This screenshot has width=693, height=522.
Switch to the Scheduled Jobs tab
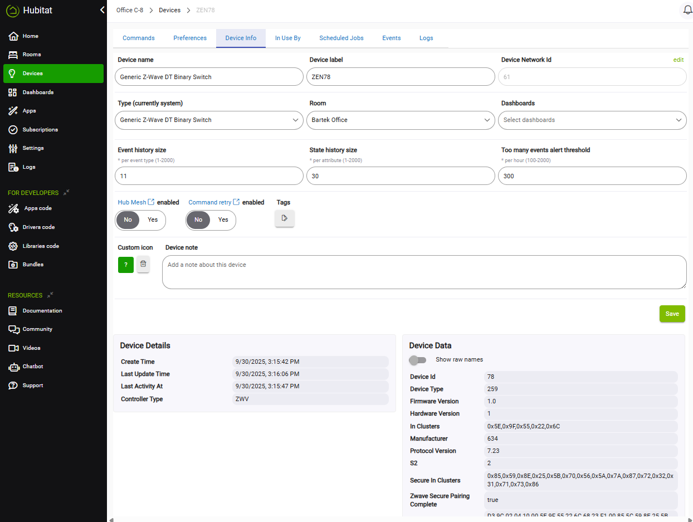(341, 38)
